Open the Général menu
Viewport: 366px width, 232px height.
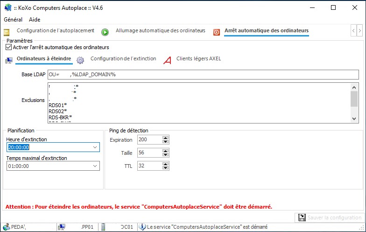pos(13,20)
